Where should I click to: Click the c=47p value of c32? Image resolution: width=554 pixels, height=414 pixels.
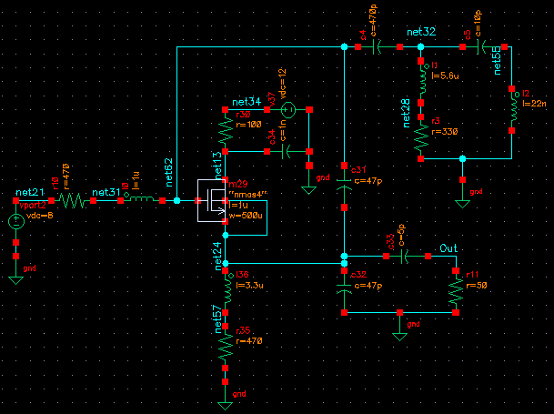coord(368,285)
